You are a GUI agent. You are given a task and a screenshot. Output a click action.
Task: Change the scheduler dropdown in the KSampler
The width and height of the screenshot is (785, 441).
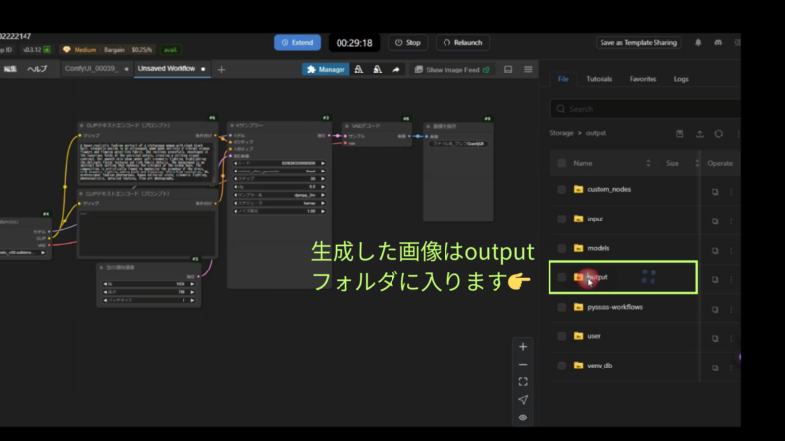click(279, 203)
